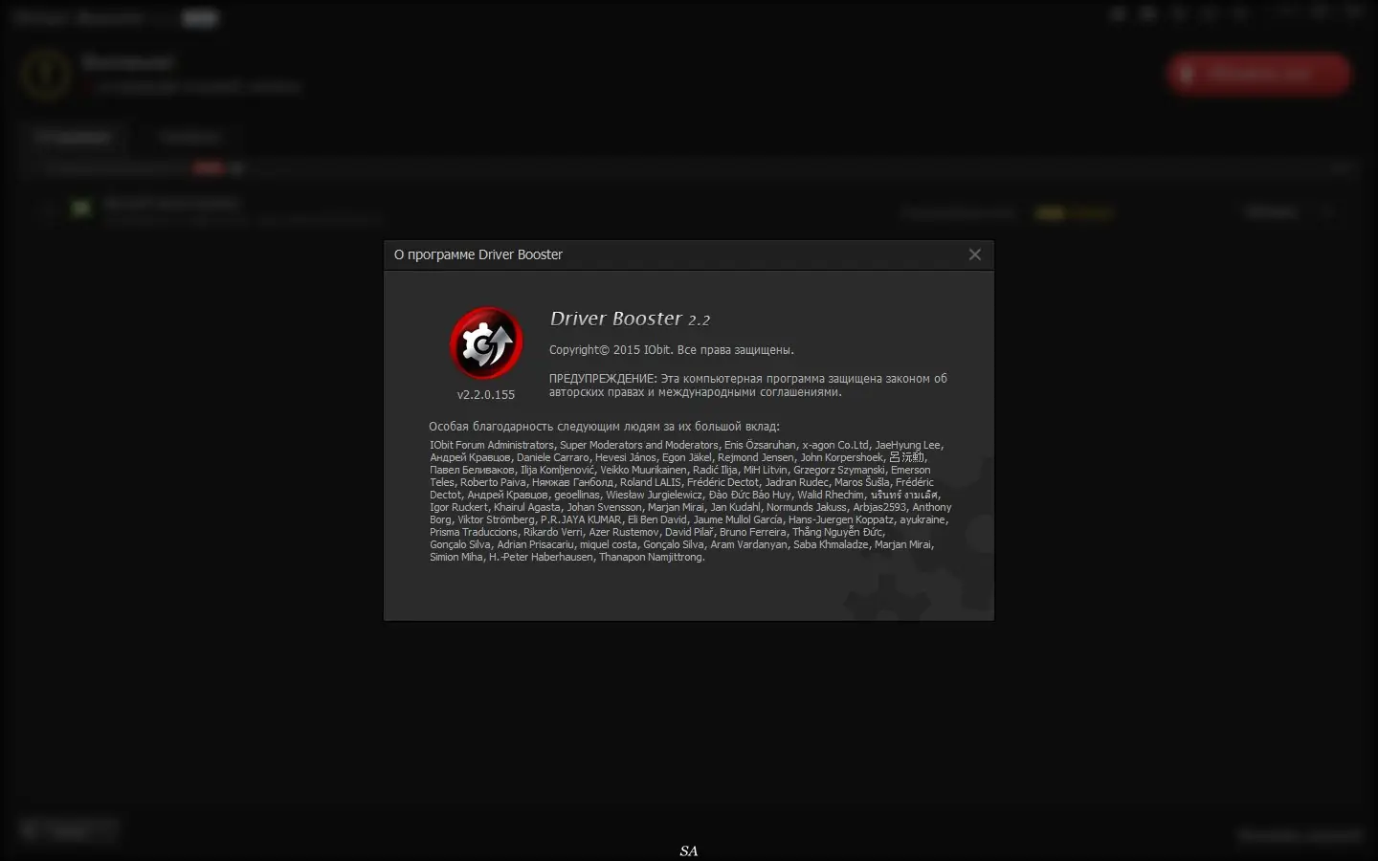Click the name Grzegorz Szymanski
The image size is (1378, 861).
pyautogui.click(x=839, y=470)
